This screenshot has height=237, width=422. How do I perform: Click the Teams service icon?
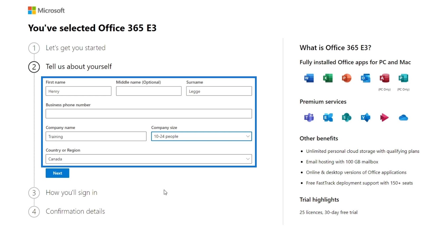point(309,117)
